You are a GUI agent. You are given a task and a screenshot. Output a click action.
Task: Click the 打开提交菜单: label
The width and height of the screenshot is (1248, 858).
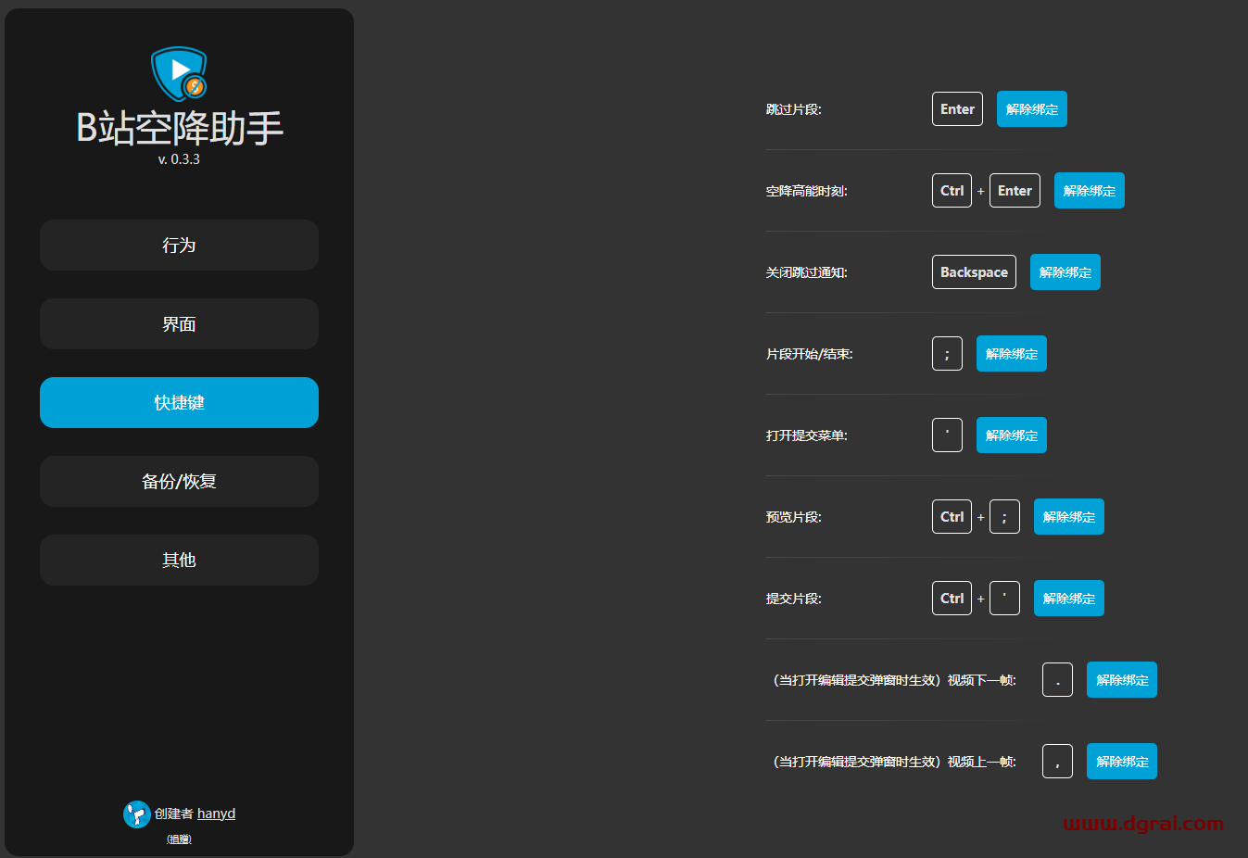(x=807, y=435)
